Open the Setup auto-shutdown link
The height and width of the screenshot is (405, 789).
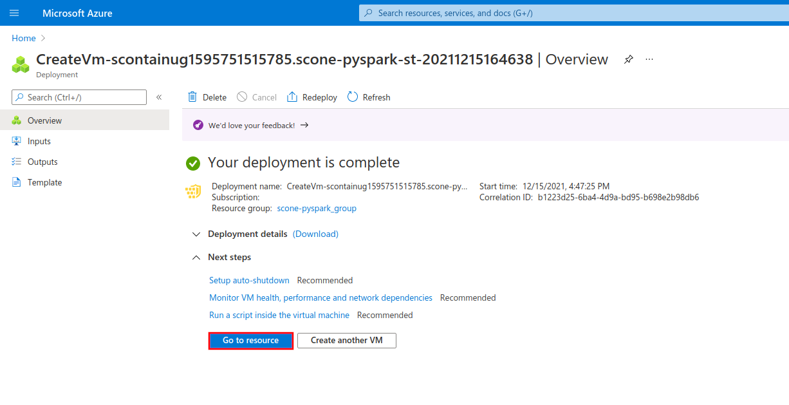(249, 280)
